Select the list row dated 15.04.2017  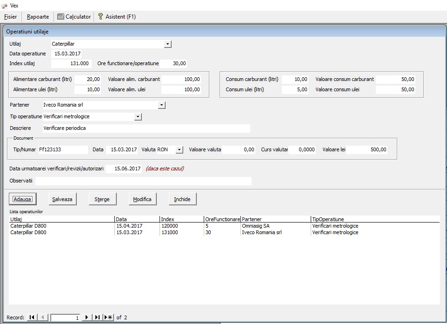tap(224, 226)
